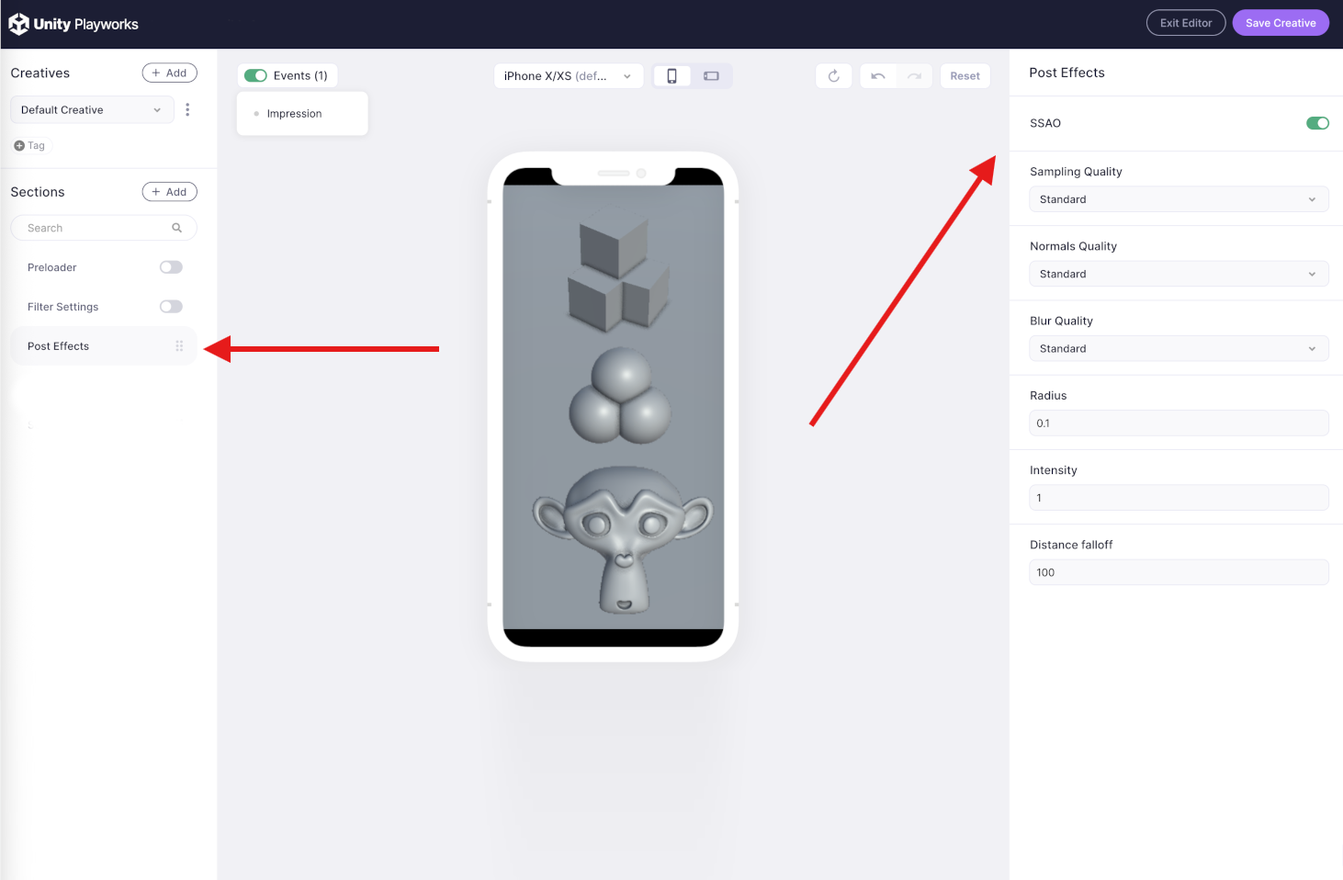Select the Post Effects section

click(59, 346)
